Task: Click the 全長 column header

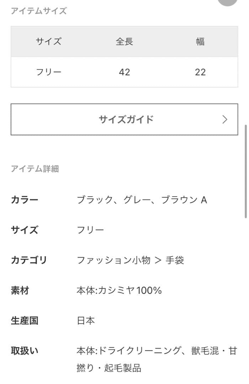Action: coord(124,42)
